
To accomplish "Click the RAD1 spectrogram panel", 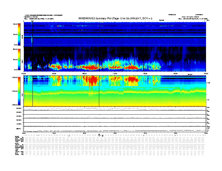I will click(115, 59).
